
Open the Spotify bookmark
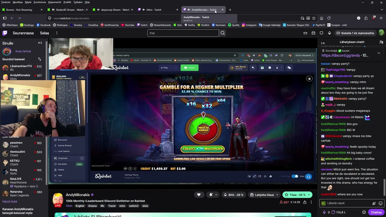[234, 25]
